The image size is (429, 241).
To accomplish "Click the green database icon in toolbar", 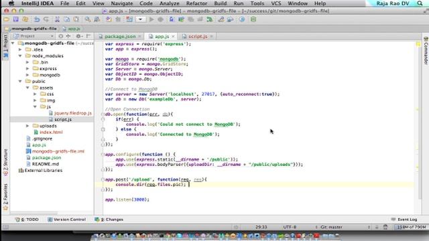I will click(x=253, y=19).
